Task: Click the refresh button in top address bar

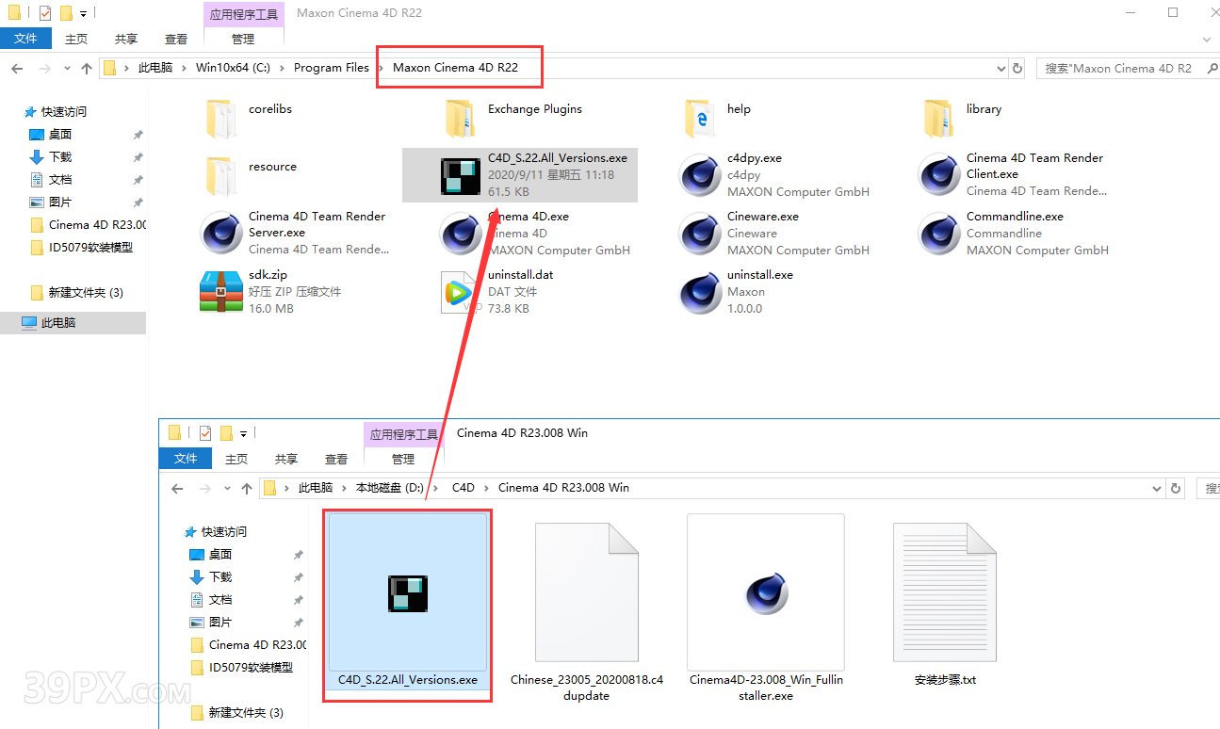Action: coord(1017,68)
